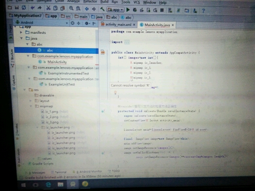Switch to the activity_main.xml tab

tap(118, 24)
